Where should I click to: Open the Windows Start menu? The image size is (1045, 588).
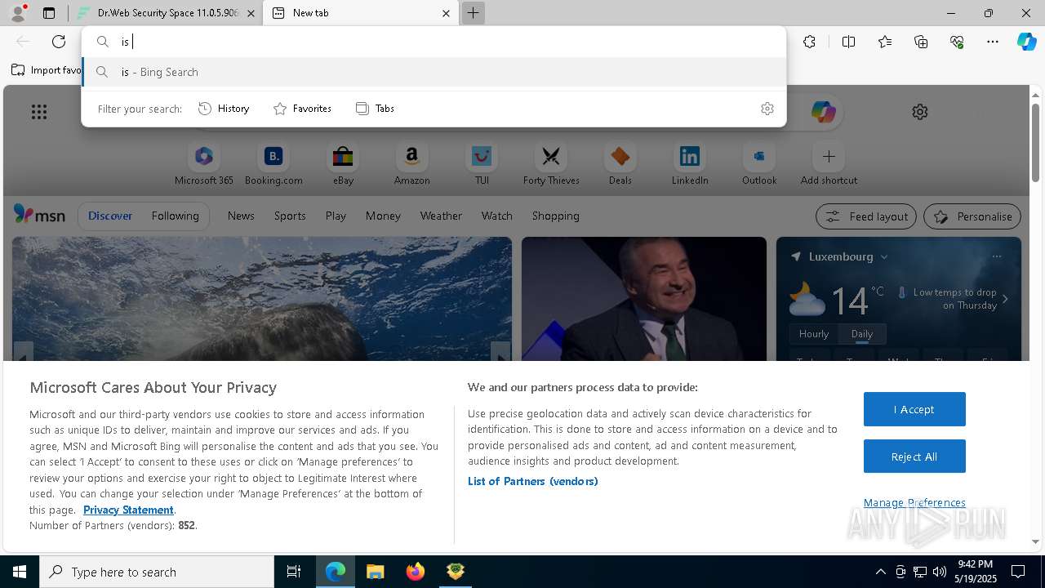pos(20,572)
